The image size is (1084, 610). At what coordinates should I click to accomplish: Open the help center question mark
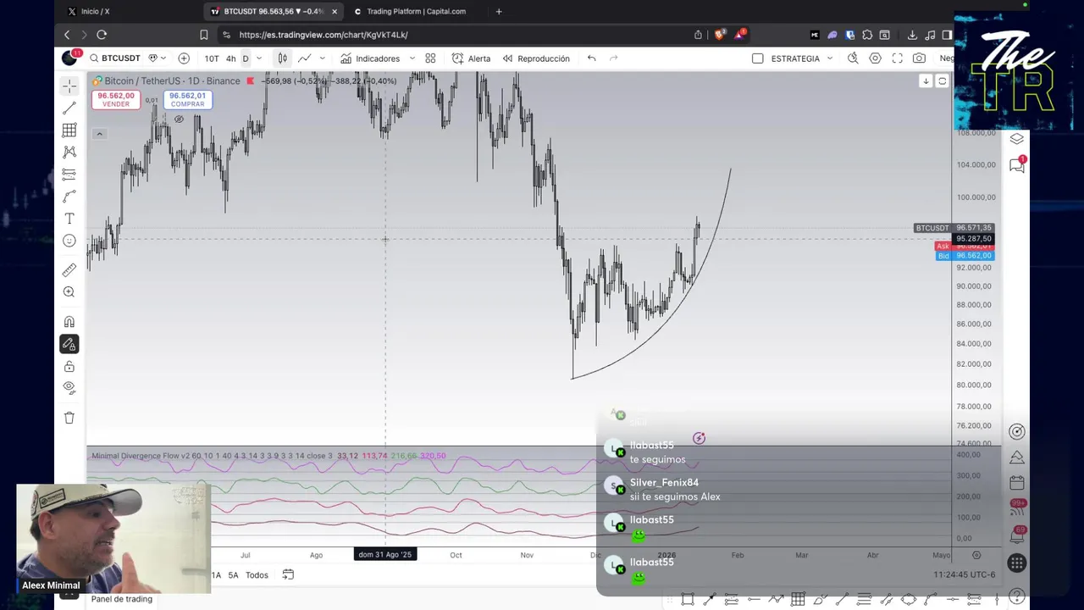(x=1017, y=597)
